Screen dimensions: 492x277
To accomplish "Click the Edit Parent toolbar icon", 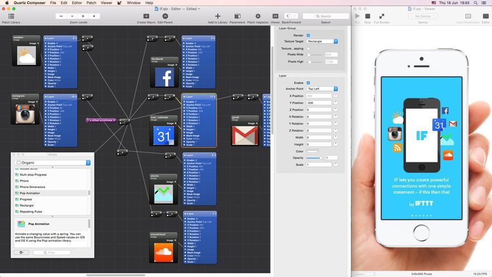I will coord(165,16).
